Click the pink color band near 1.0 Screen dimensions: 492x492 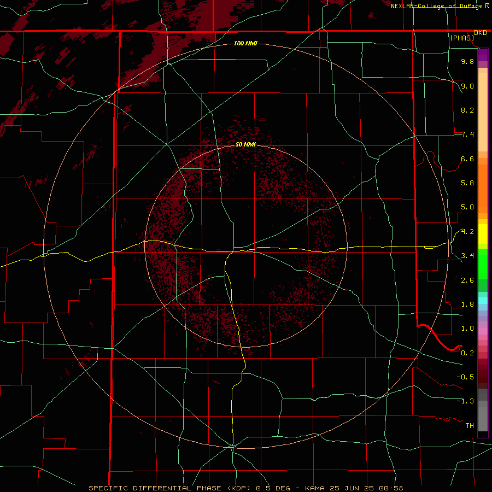click(483, 331)
